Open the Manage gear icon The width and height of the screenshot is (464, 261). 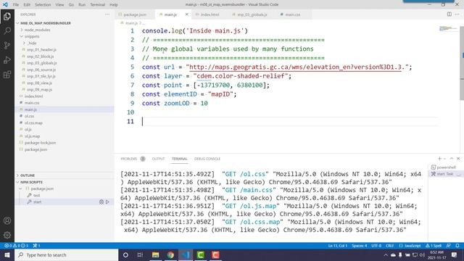pyautogui.click(x=7, y=235)
